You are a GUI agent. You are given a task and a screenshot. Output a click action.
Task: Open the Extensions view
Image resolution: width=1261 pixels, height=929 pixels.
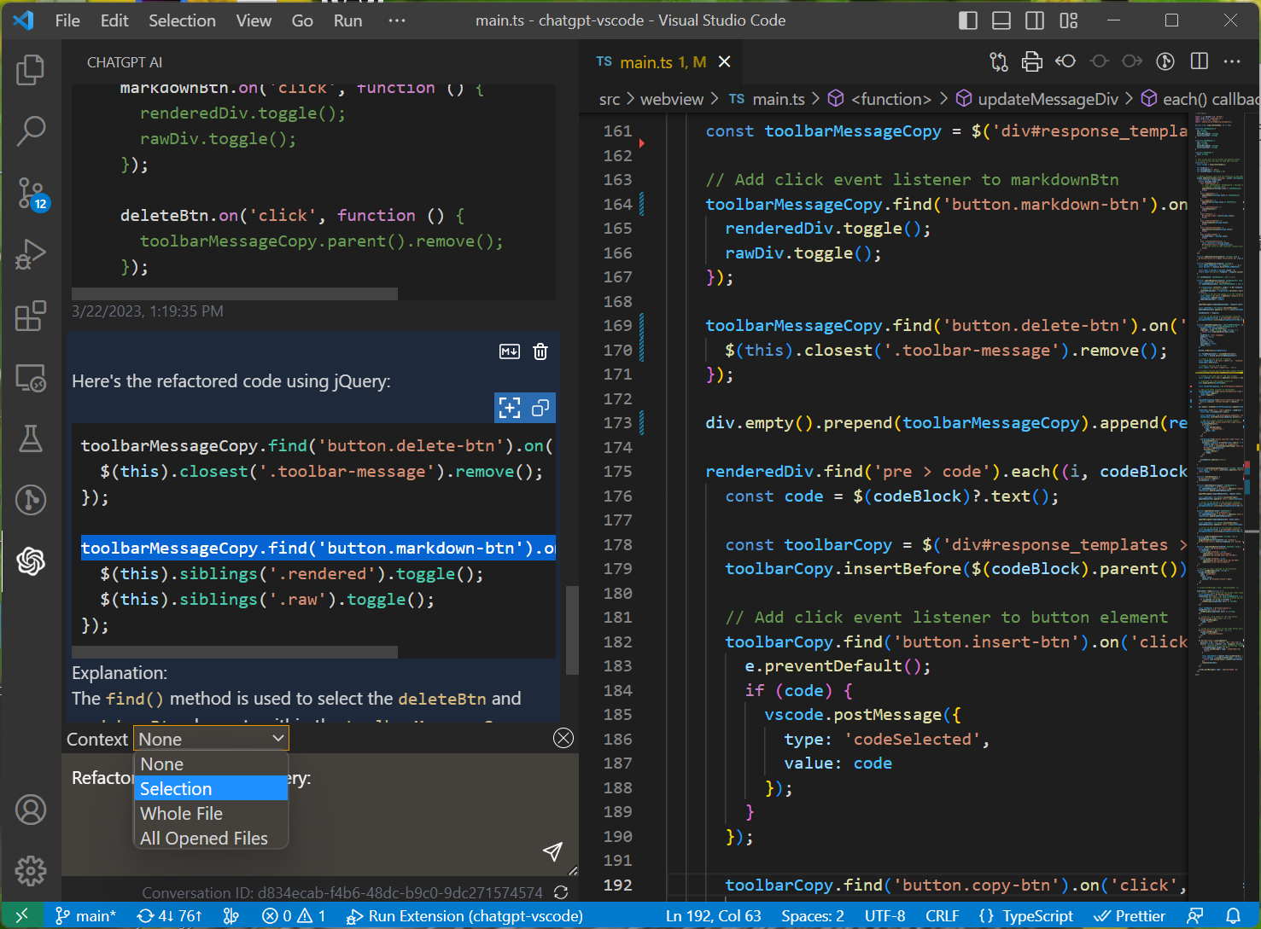coord(31,316)
